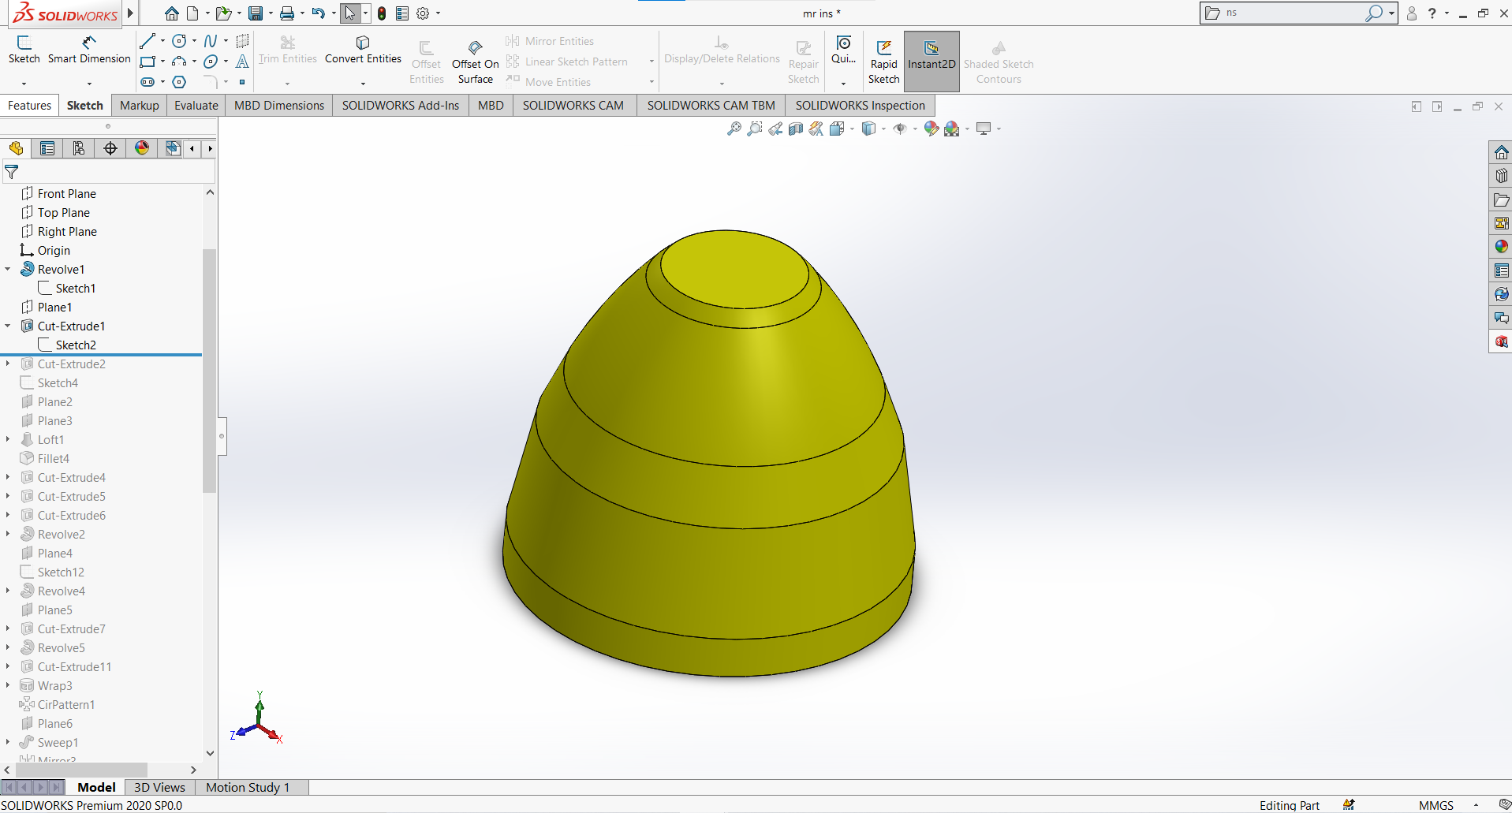1512x813 pixels.
Task: Open the 3D Views tab
Action: (159, 787)
